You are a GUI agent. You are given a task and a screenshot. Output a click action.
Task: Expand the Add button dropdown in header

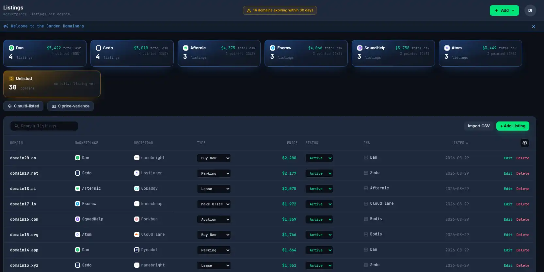[x=504, y=10]
